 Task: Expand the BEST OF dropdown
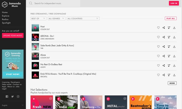(x=38, y=18)
